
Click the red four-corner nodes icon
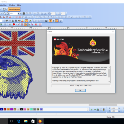click(x=22, y=24)
